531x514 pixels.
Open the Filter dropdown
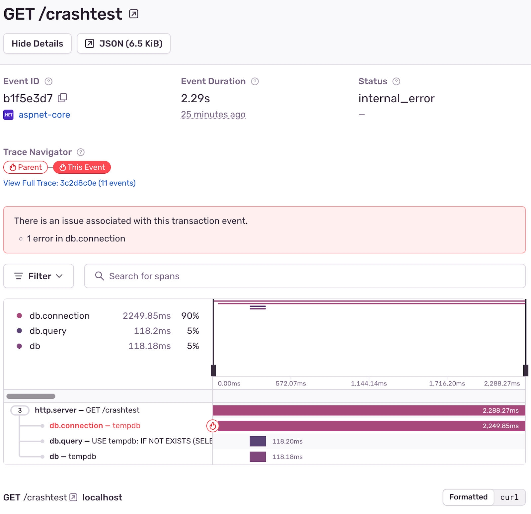click(38, 276)
